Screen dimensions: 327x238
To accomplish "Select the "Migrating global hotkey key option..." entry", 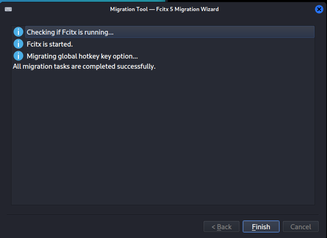I will pos(82,56).
